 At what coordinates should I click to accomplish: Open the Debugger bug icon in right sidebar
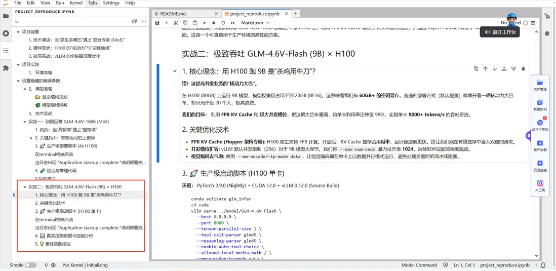[x=547, y=33]
